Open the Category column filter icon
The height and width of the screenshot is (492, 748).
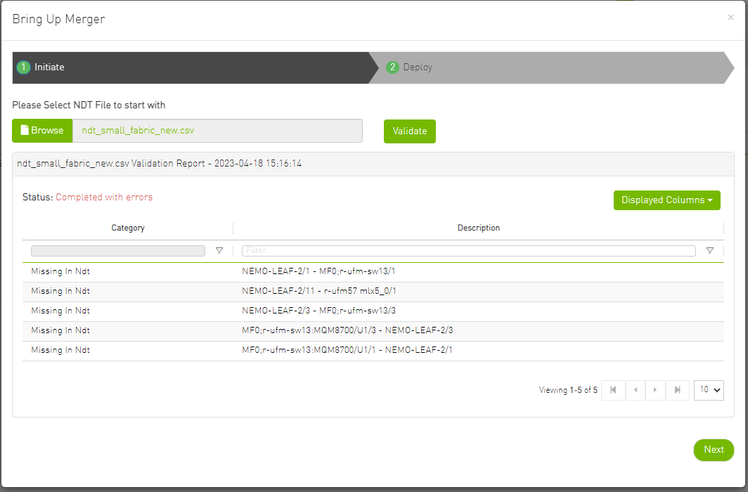tap(219, 250)
